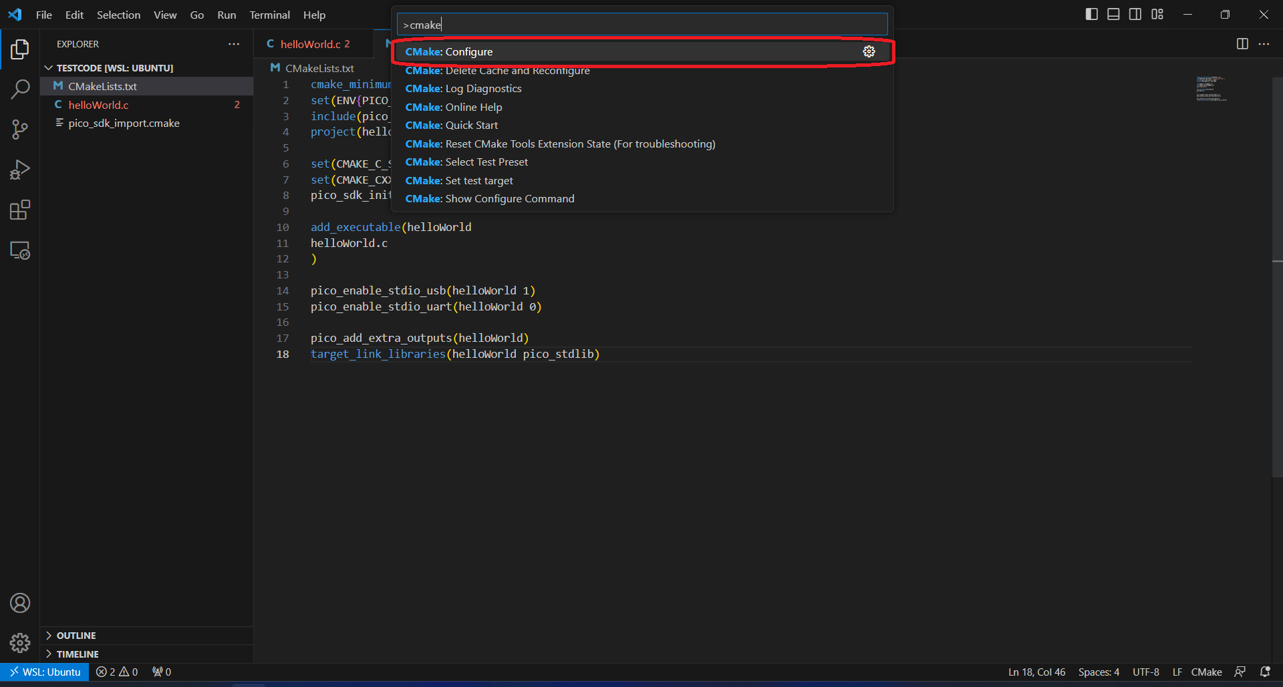Open the Accounts menu icon

point(20,603)
